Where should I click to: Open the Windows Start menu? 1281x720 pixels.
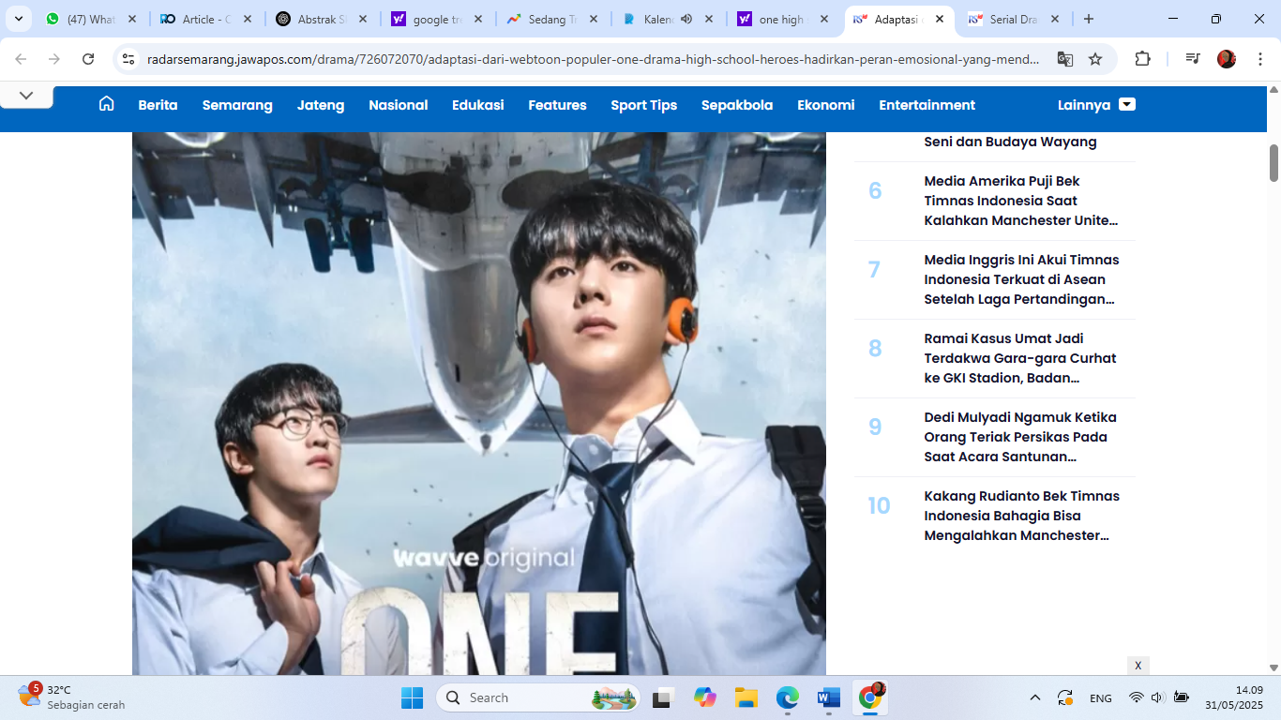click(412, 697)
